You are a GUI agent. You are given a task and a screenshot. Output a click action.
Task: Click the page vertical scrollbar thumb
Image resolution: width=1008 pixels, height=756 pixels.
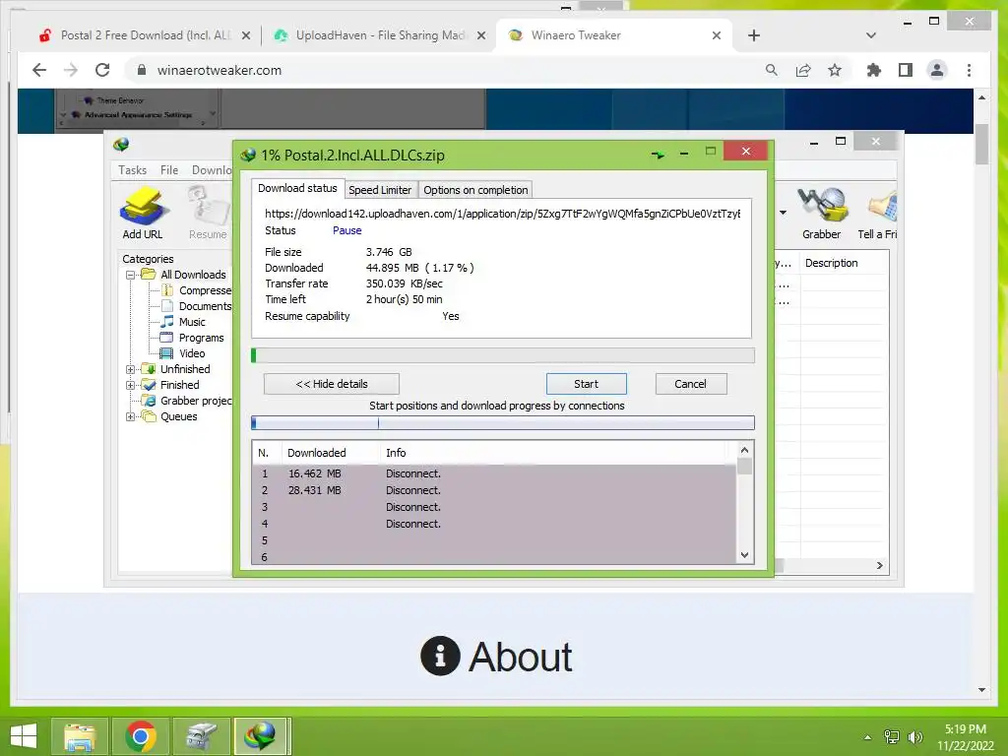click(x=981, y=145)
